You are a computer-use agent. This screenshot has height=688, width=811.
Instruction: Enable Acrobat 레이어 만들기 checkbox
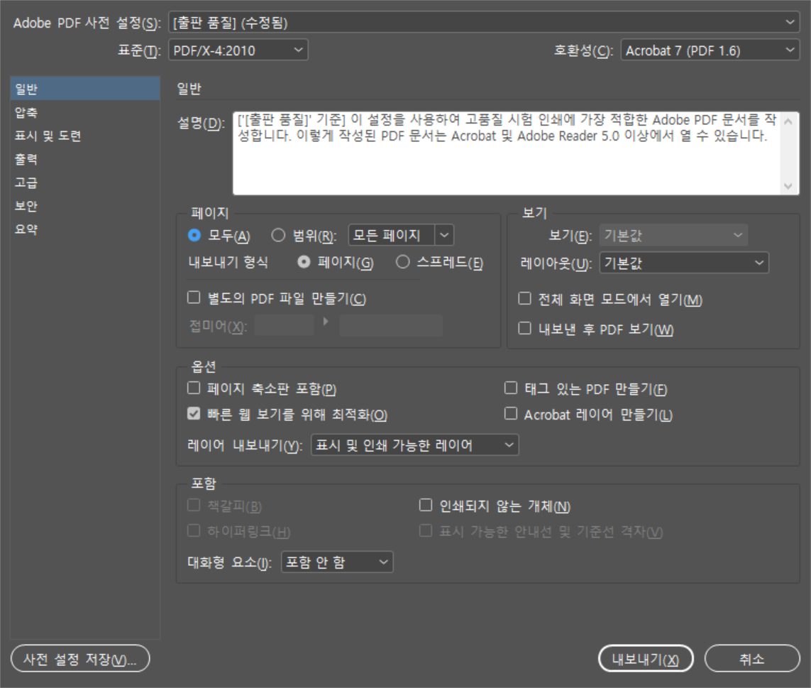[510, 414]
